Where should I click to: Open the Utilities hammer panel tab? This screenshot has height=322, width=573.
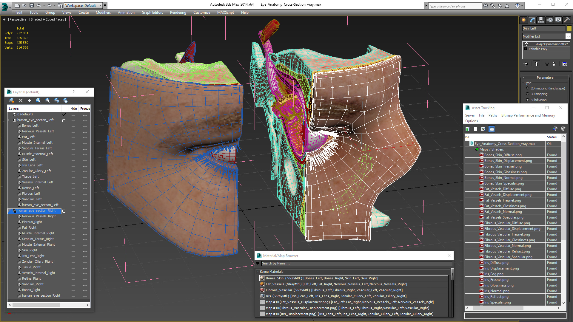567,20
